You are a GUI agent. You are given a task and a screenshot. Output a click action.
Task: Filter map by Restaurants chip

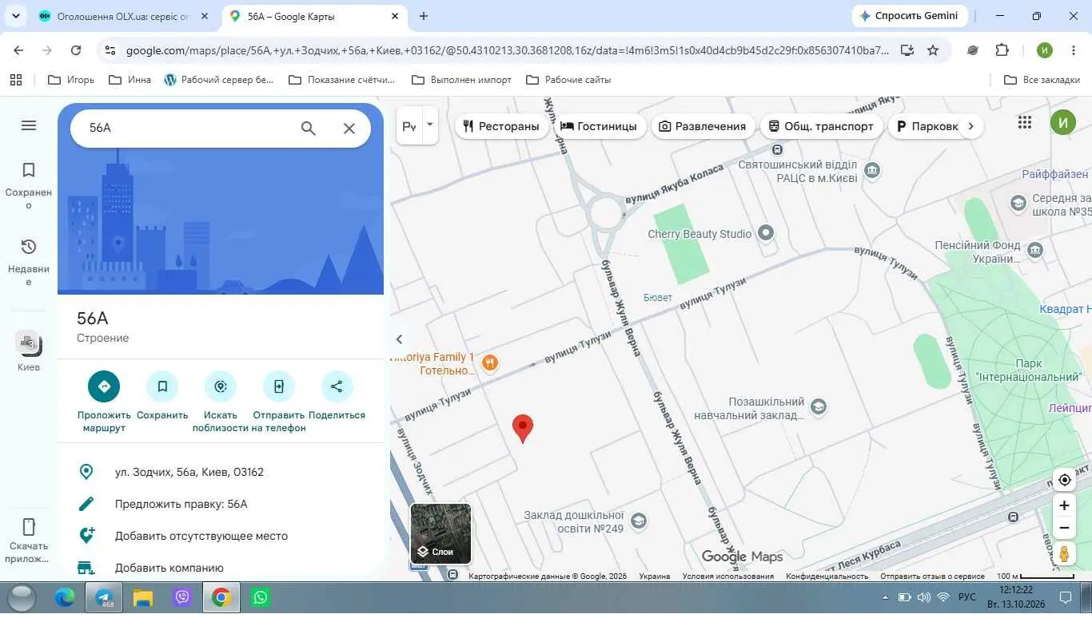coord(501,126)
